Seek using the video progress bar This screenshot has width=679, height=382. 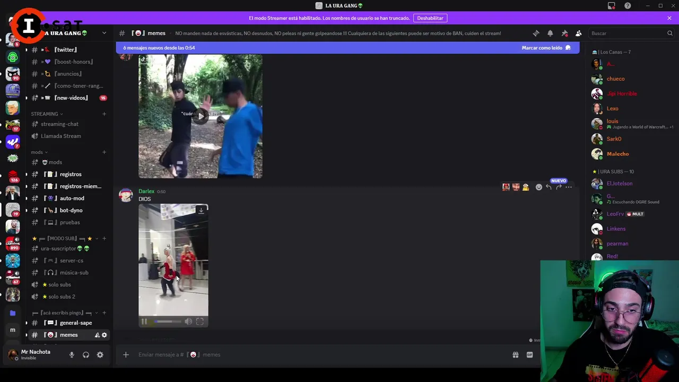click(x=167, y=322)
